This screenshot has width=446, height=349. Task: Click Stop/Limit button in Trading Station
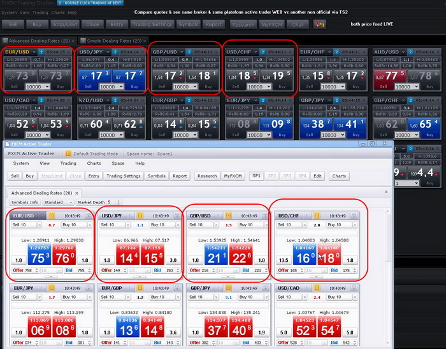pos(65,24)
